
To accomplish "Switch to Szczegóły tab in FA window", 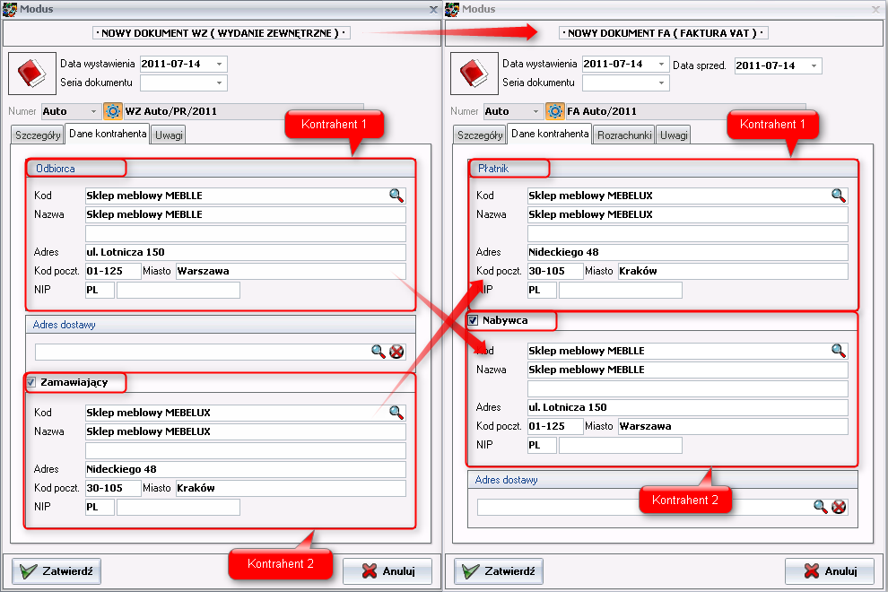I will (x=480, y=135).
